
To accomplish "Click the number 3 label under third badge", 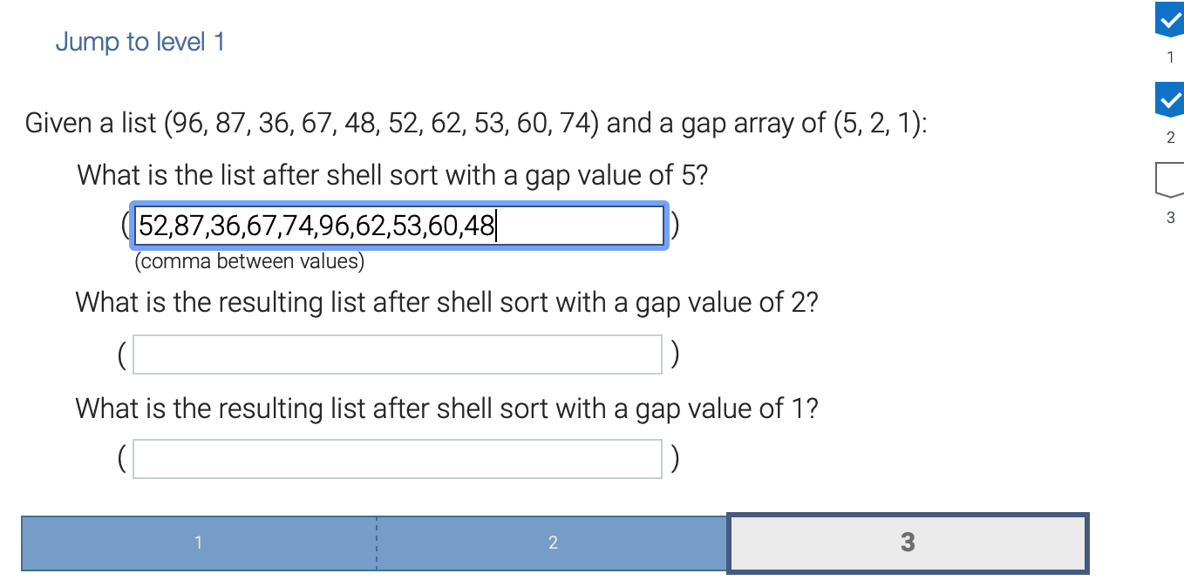I will (x=1170, y=218).
